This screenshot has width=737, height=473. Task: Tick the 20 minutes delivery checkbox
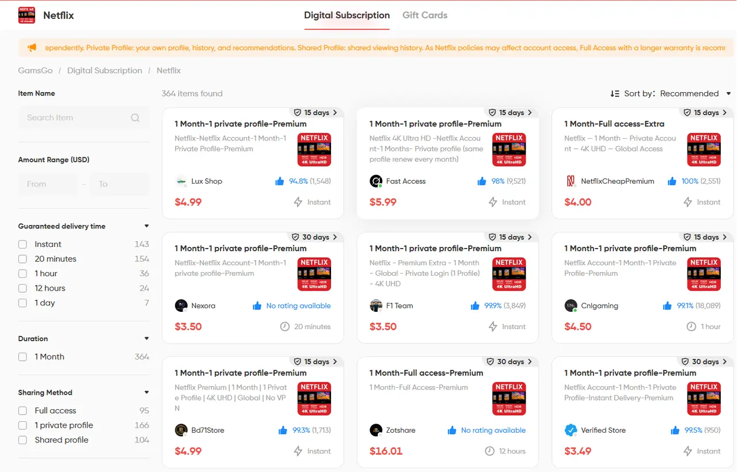pos(22,259)
